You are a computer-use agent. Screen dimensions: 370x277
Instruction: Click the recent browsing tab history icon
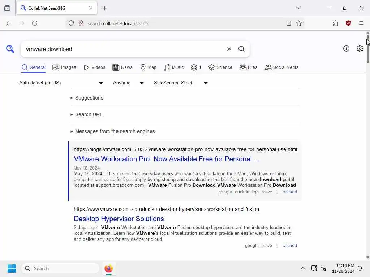(x=7, y=8)
